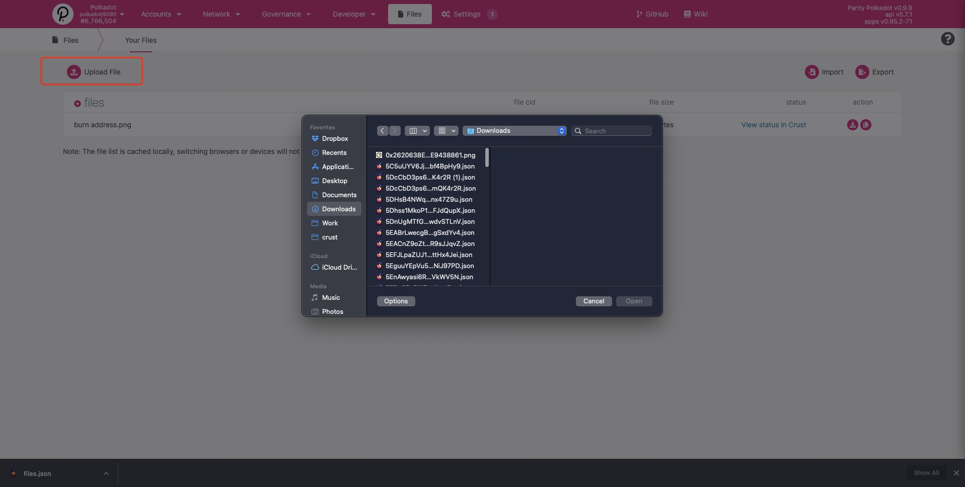Open the Settings tab in navbar
This screenshot has width=965, height=487.
[467, 14]
